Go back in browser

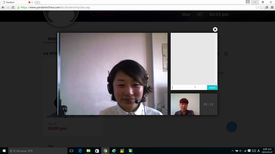coord(3,7)
